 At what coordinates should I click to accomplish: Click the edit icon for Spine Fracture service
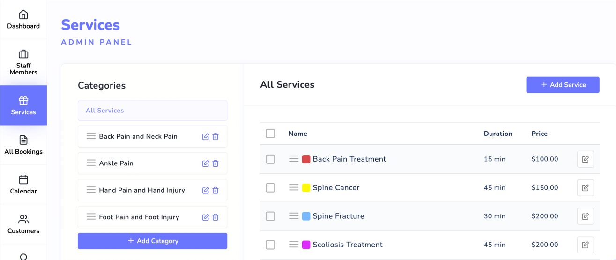(x=585, y=216)
